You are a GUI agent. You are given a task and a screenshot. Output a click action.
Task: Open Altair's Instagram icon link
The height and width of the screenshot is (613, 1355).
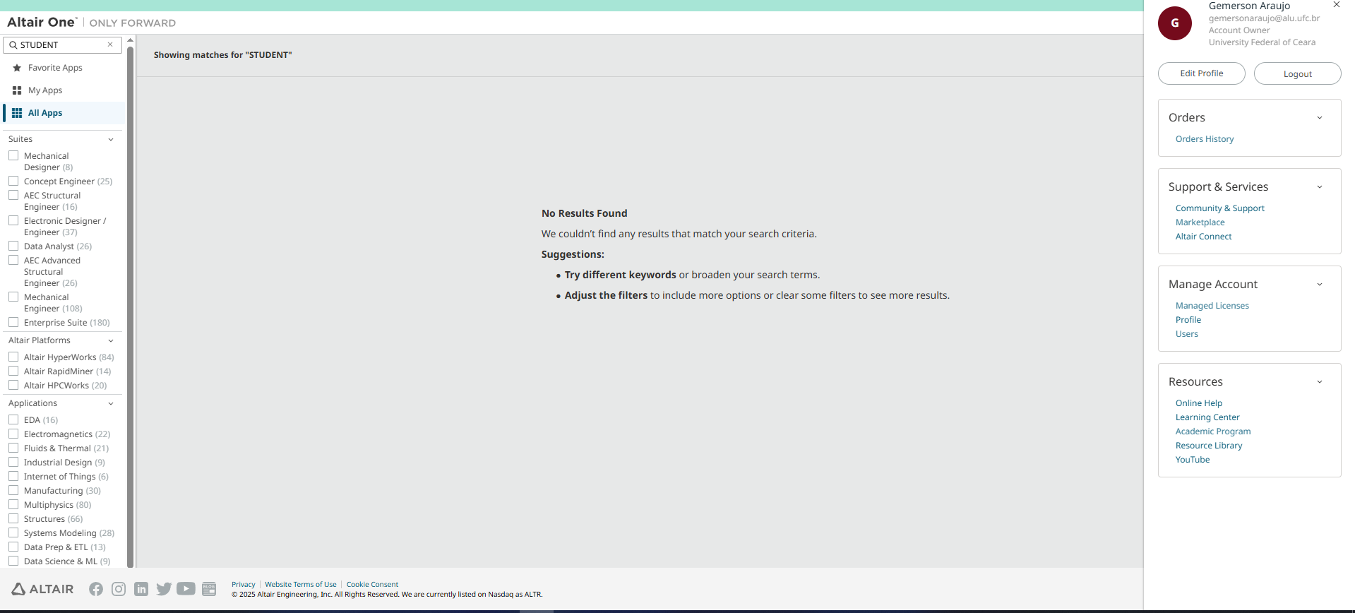119,589
